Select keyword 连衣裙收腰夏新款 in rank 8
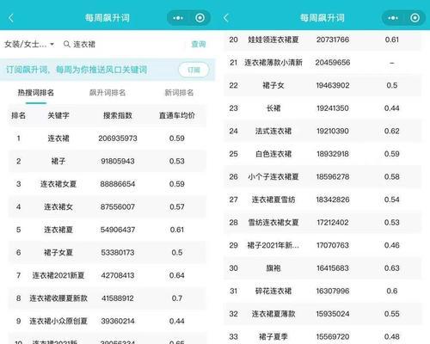The image size is (430, 344). tap(58, 298)
